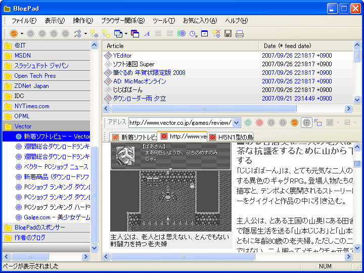The image size is (364, 273).
Task: Click the red X stop icon in the address bar
Action: point(259,122)
